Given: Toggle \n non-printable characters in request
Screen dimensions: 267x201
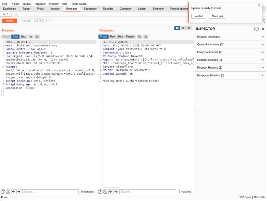Looking at the screenshot, I should tap(31, 37).
